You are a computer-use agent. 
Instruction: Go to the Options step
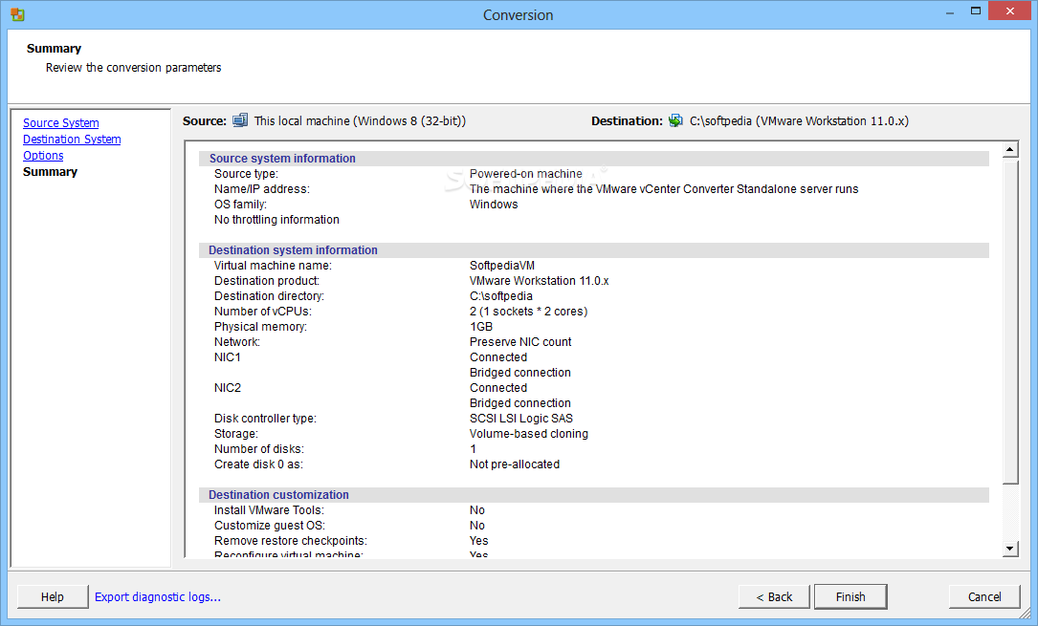pos(43,156)
